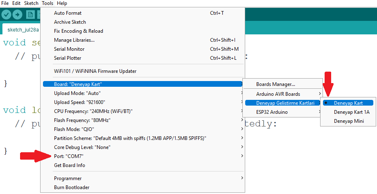Image resolution: width=377 pixels, height=194 pixels.
Task: Expand Upload Speed: "921600" submenu
Action: coord(143,102)
